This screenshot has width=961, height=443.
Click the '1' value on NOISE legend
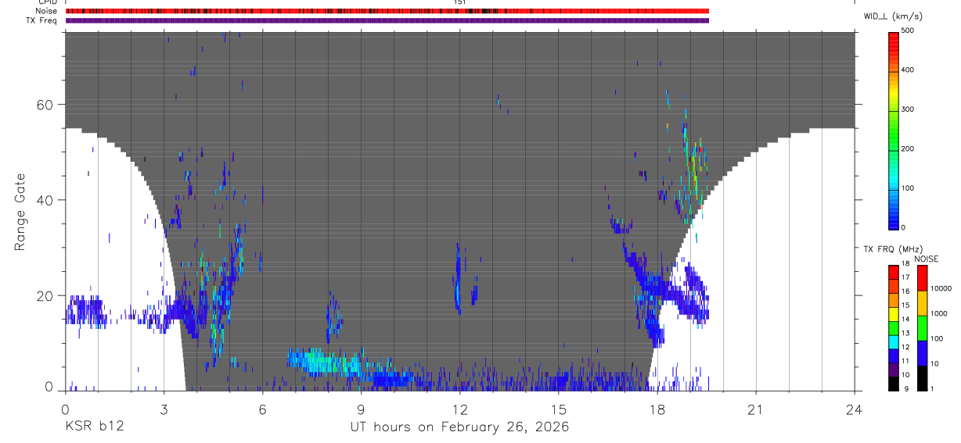click(x=933, y=388)
